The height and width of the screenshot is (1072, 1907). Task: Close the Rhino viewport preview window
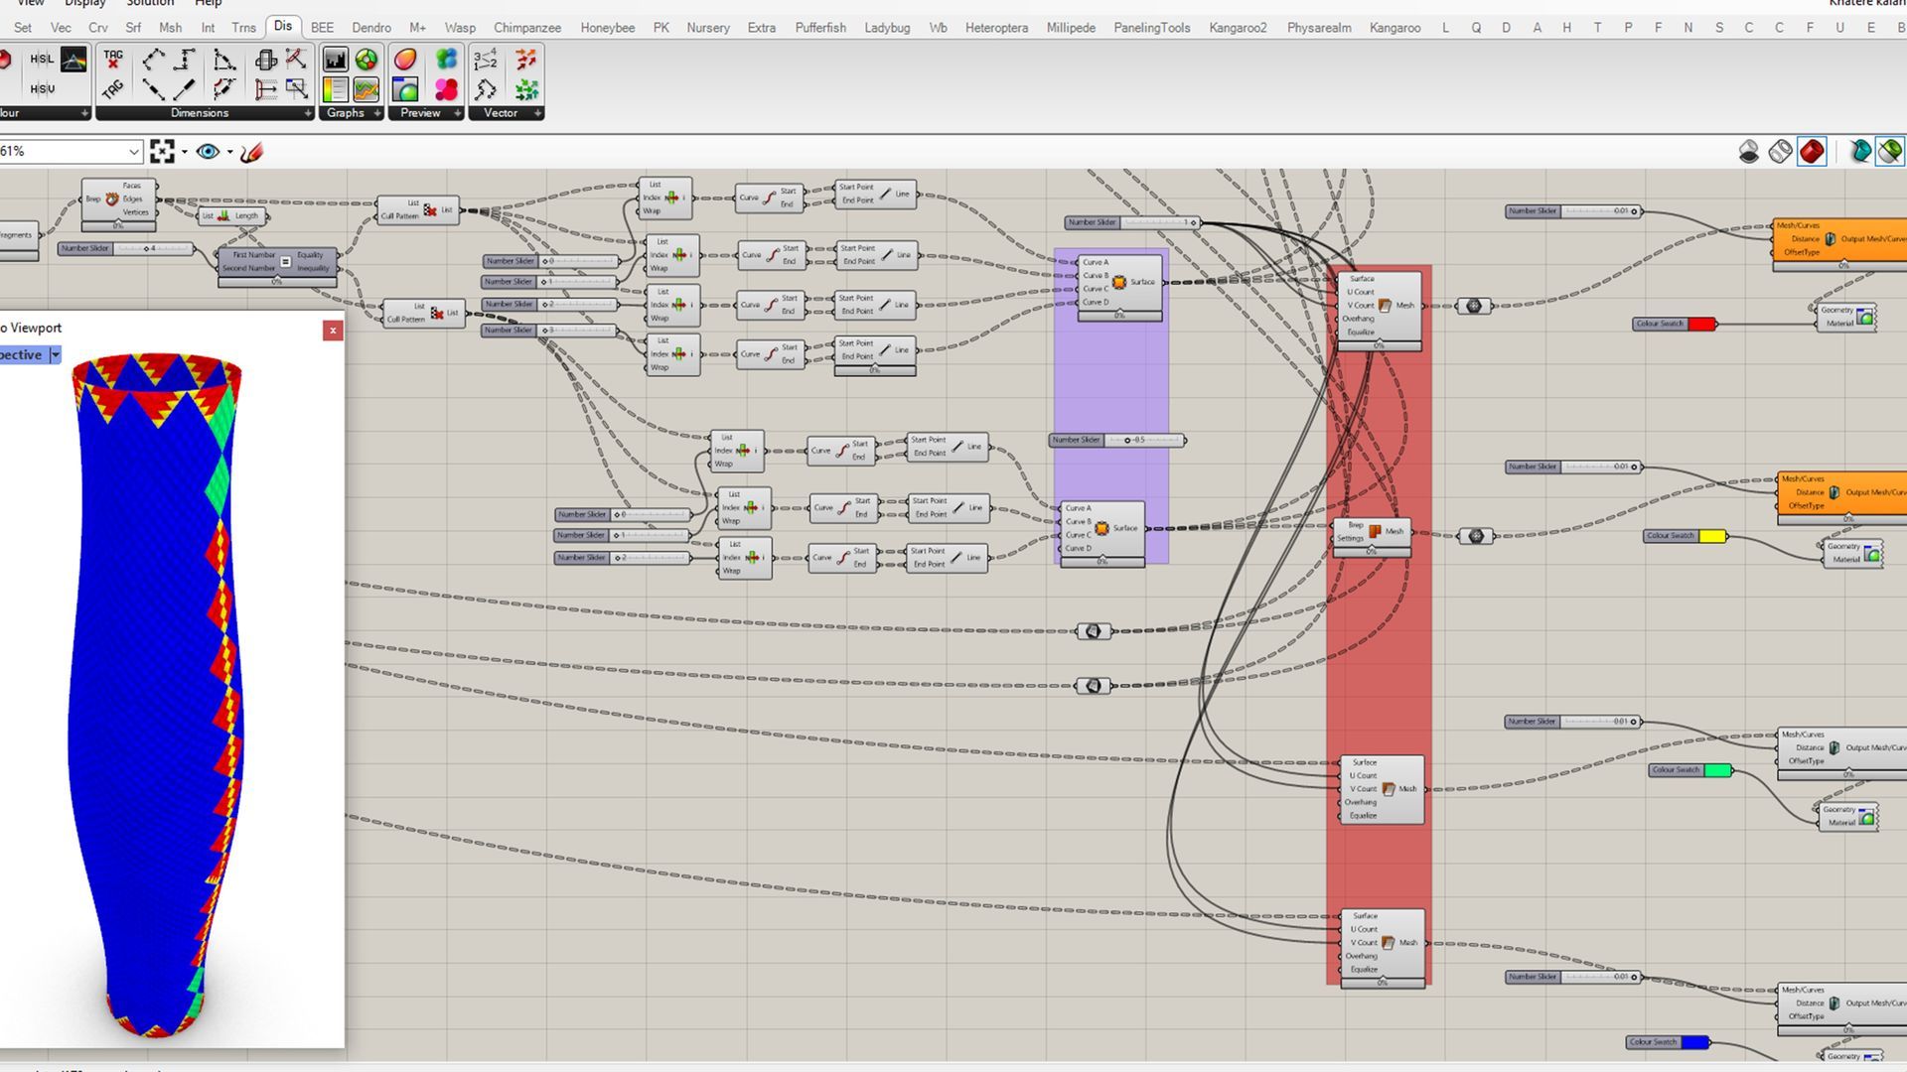coord(333,331)
